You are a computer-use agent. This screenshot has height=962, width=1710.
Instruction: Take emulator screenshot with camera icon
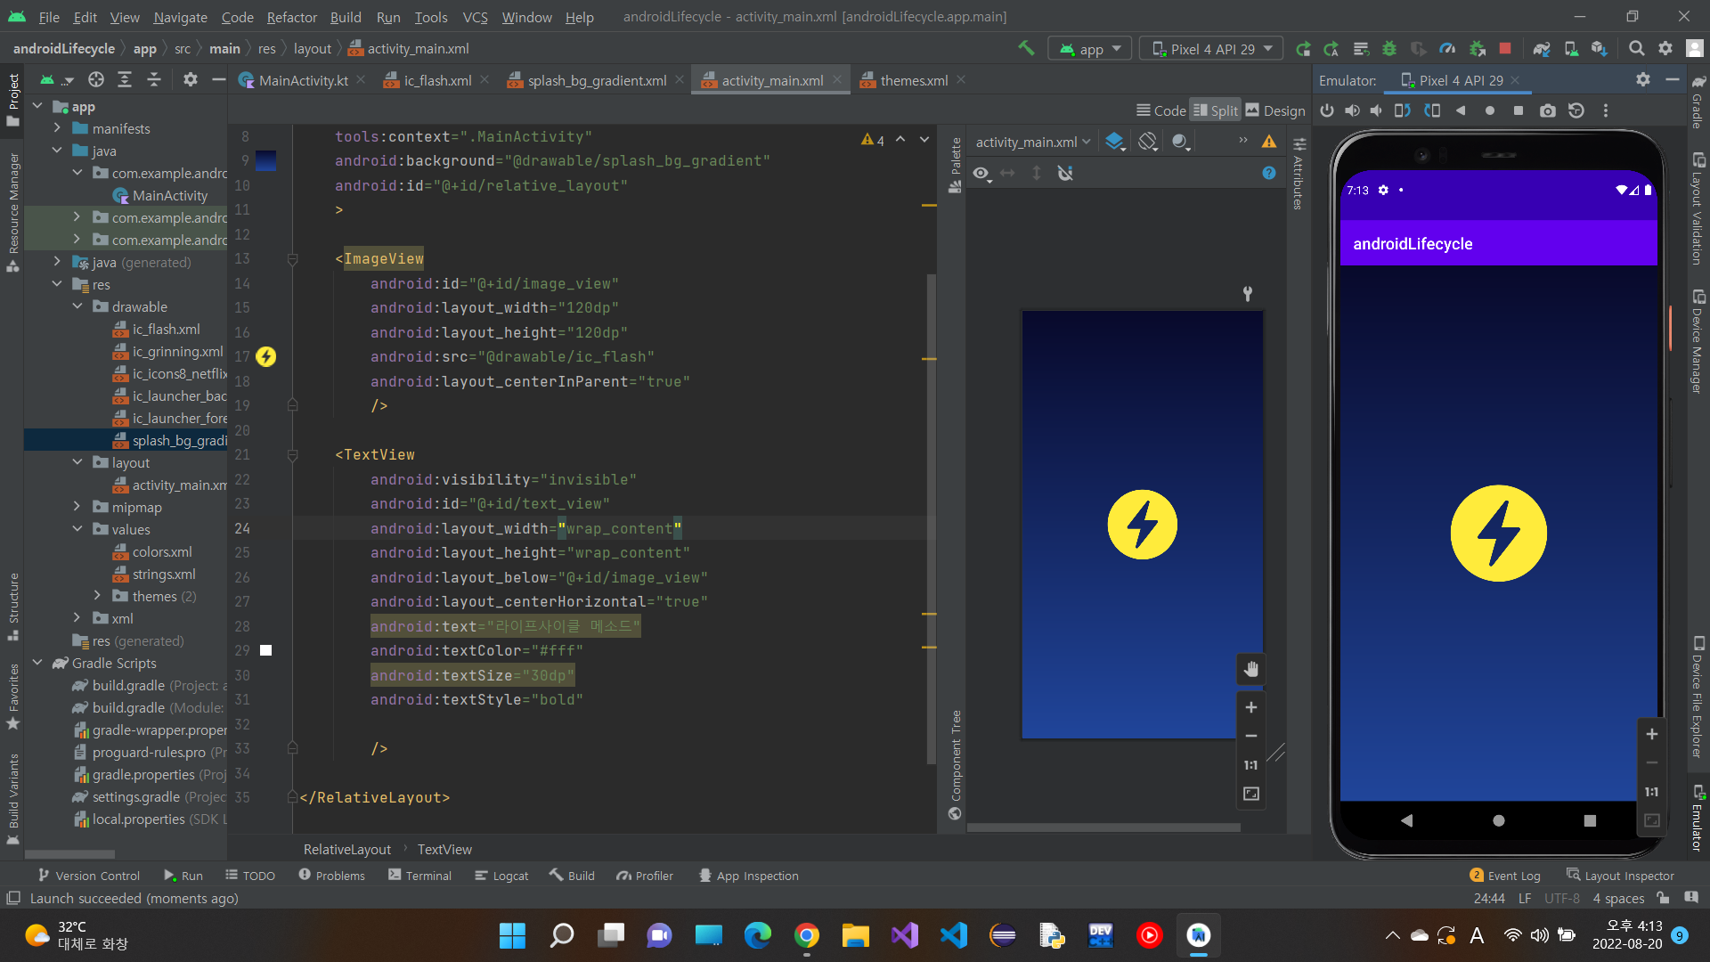click(x=1548, y=110)
